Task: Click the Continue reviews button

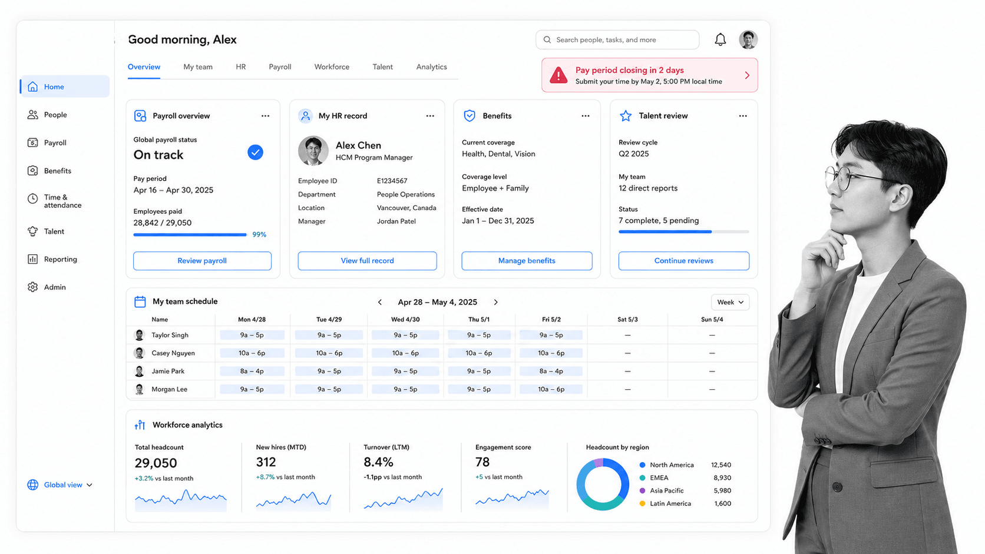Action: click(684, 261)
